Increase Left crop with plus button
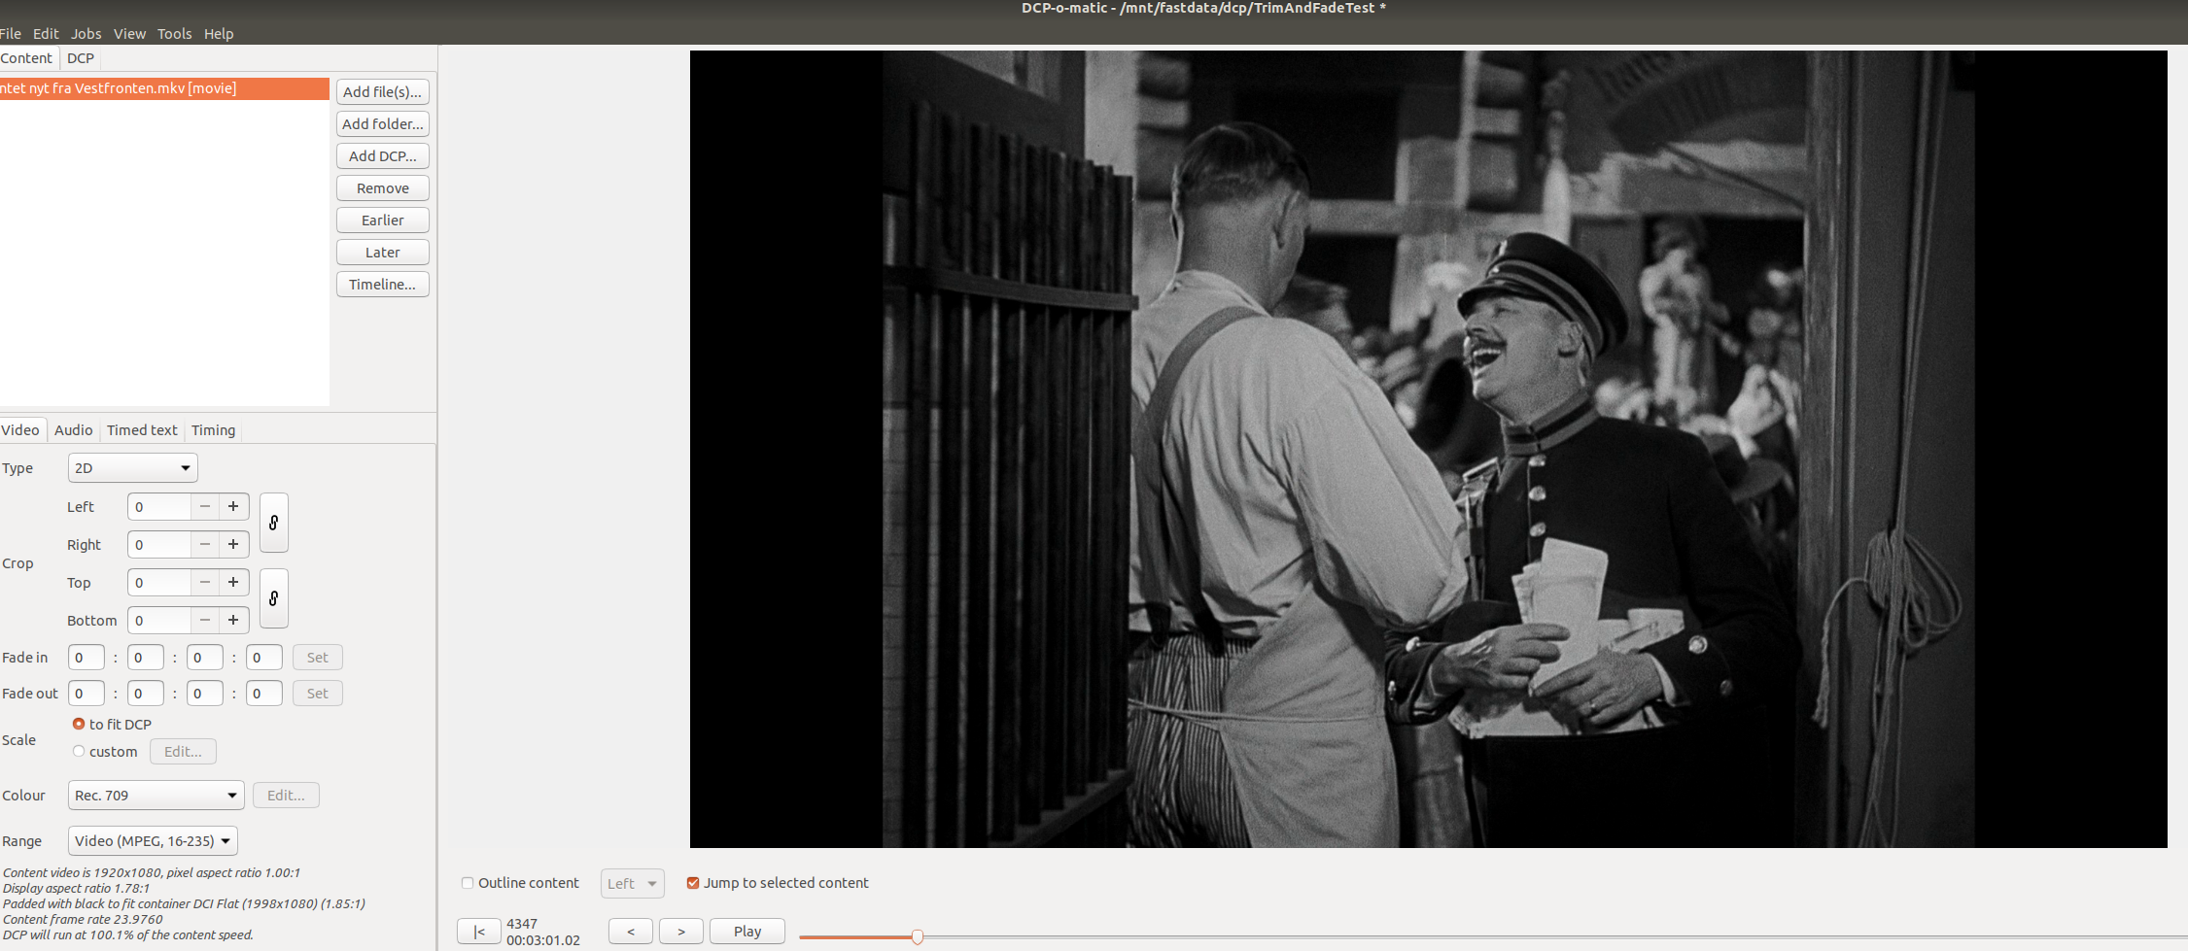 point(233,507)
